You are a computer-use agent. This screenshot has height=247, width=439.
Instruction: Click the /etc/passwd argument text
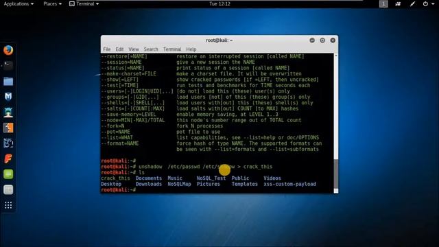pos(184,167)
